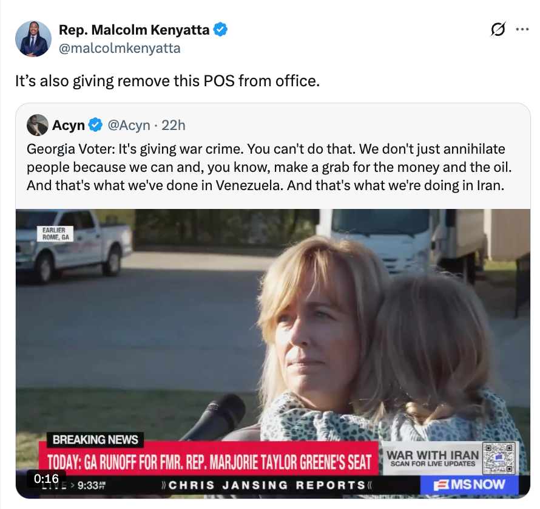Click the MS NOW logo in video
Image resolution: width=540 pixels, height=509 pixels.
click(x=469, y=485)
